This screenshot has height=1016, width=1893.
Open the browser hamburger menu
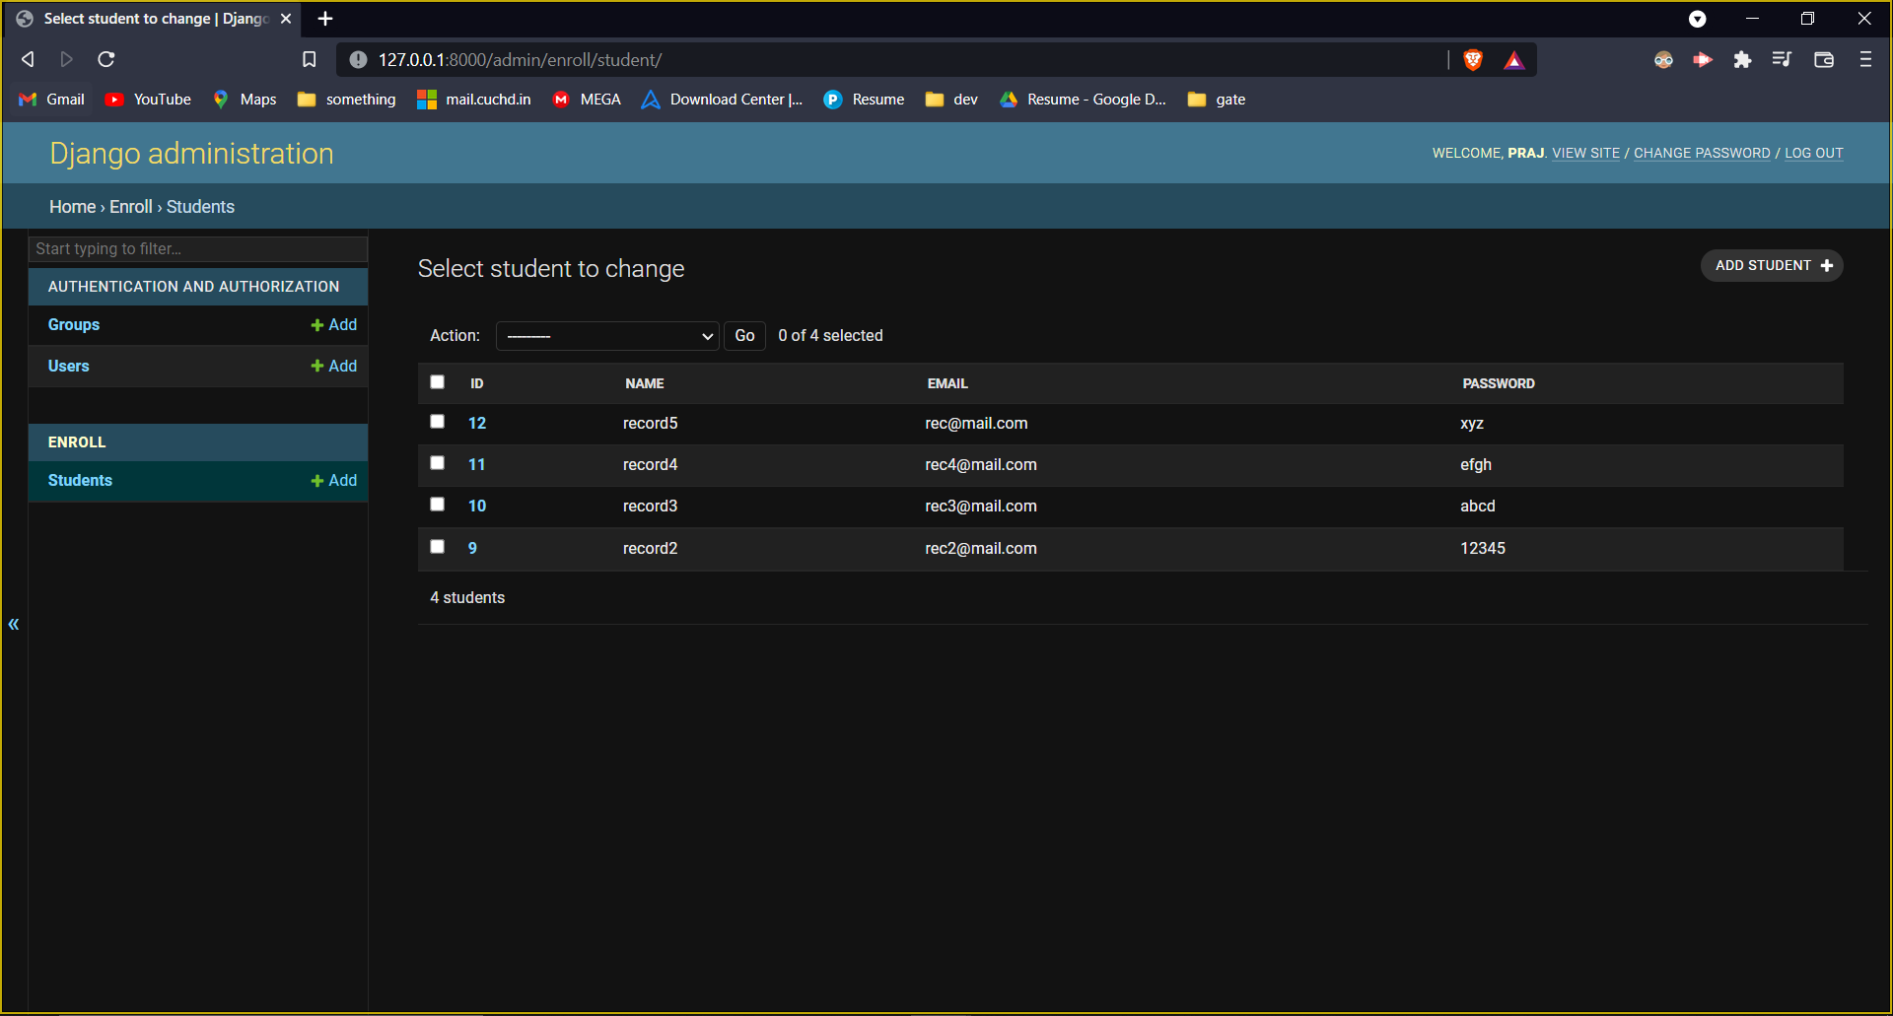pyautogui.click(x=1864, y=60)
